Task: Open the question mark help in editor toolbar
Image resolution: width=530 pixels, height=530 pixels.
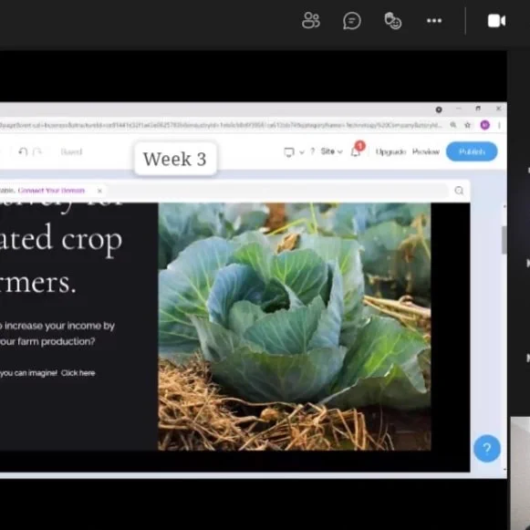Action: tap(313, 151)
